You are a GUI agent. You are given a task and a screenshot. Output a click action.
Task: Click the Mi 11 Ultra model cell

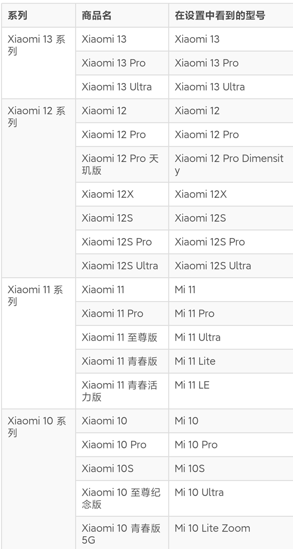[x=198, y=337]
